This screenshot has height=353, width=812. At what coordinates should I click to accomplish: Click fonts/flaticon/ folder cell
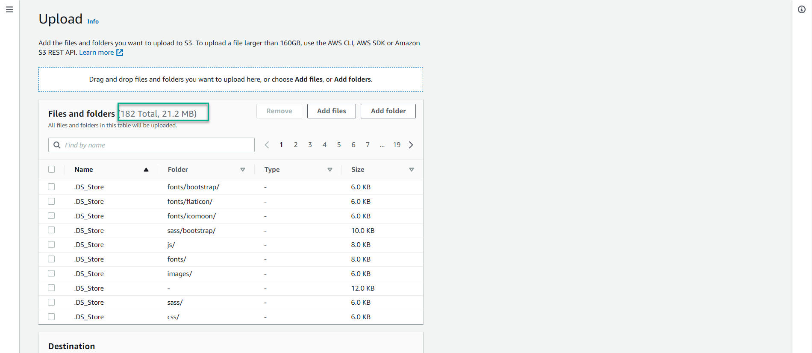(190, 202)
